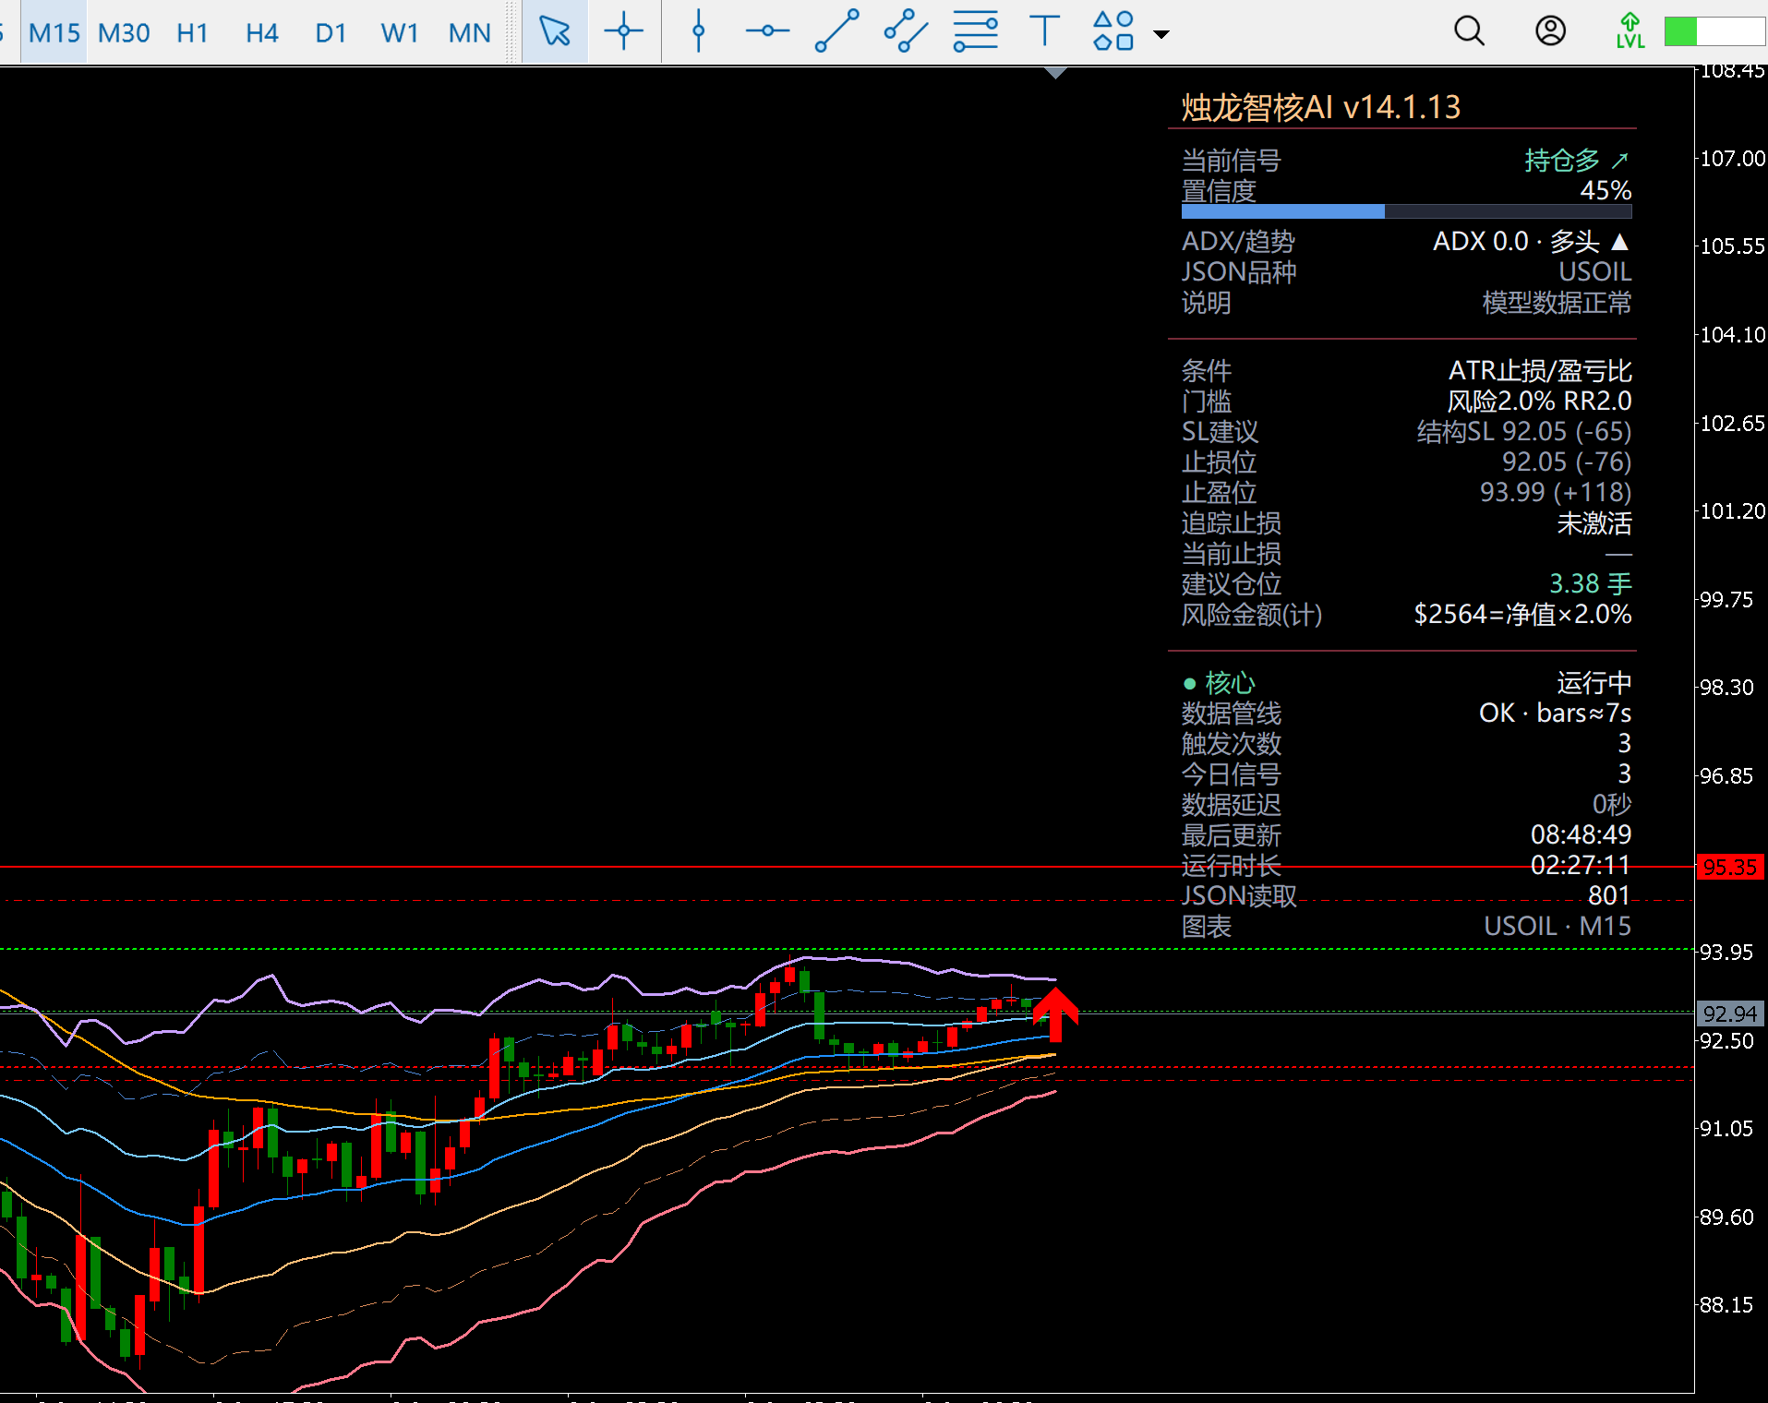Click the JSON品种 row label
Viewport: 1768px width, 1403px height.
click(1239, 272)
